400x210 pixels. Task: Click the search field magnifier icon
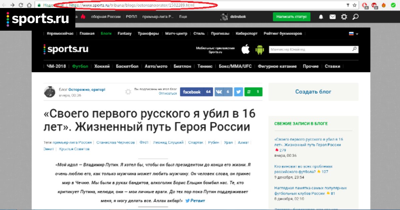tap(355, 49)
